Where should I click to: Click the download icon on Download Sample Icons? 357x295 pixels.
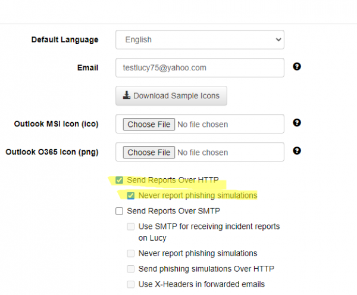(127, 95)
